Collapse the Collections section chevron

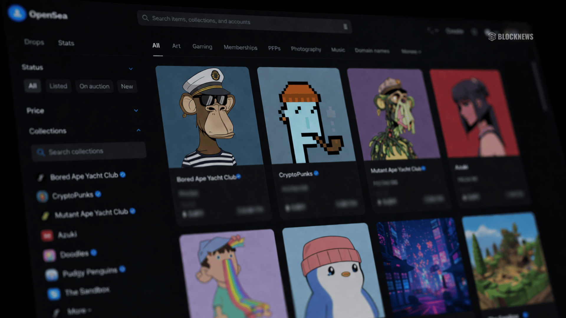pyautogui.click(x=139, y=130)
